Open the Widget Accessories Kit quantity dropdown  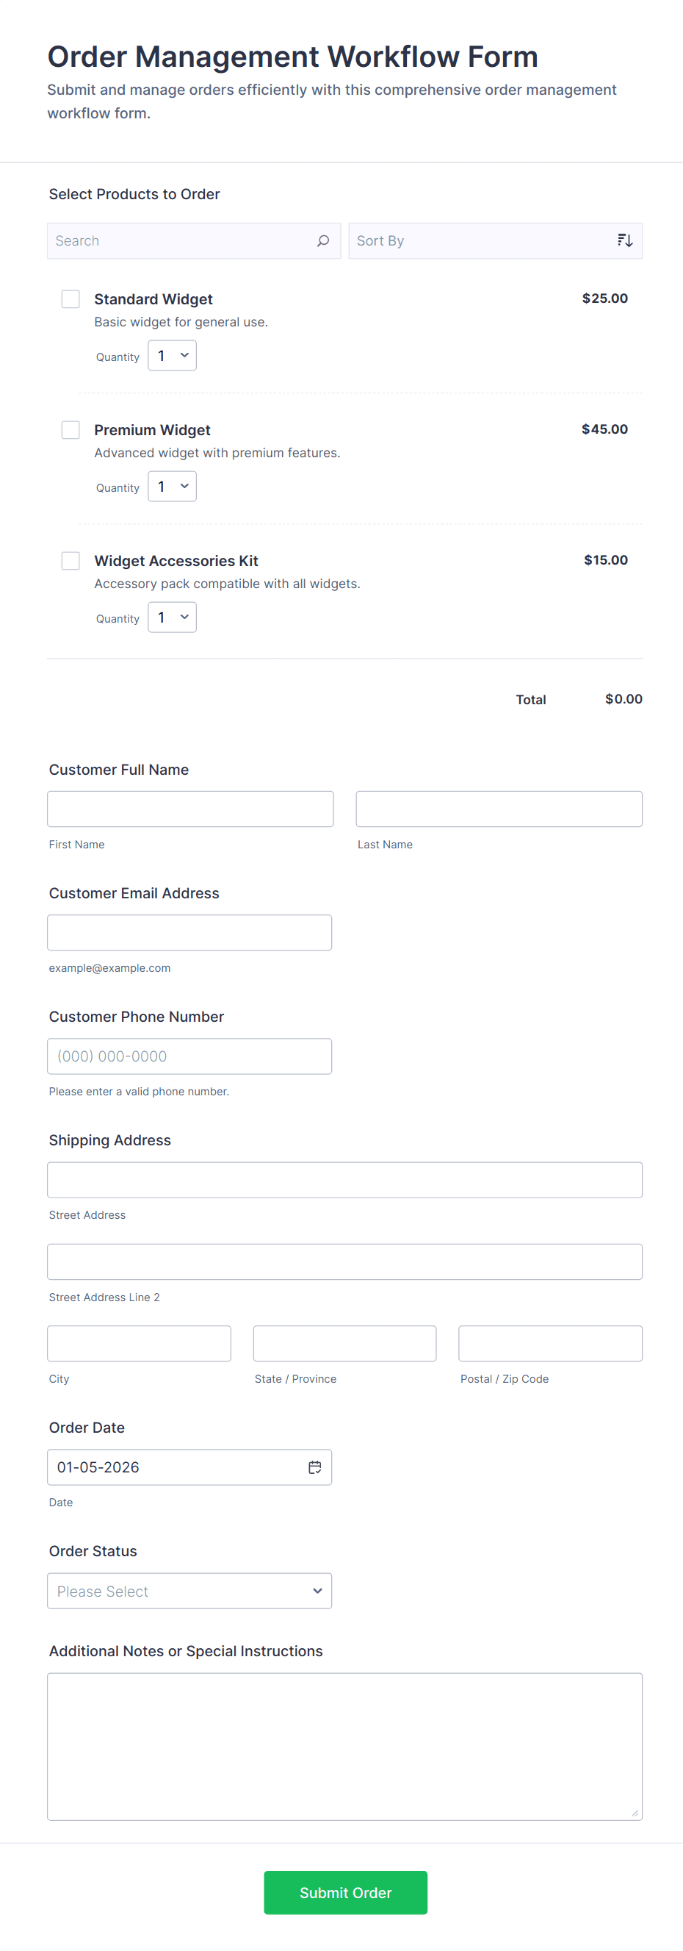(x=172, y=617)
